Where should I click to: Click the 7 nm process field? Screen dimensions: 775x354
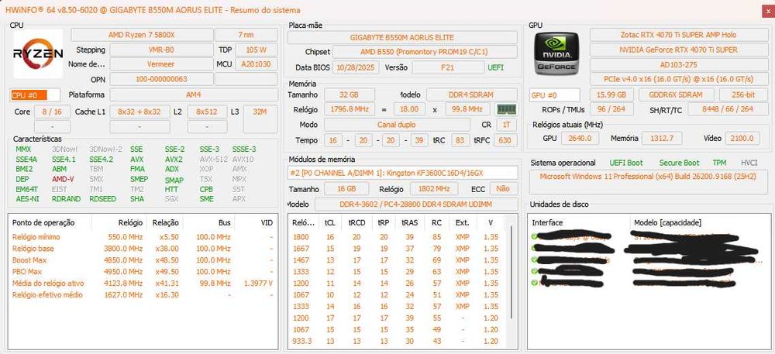[x=246, y=35]
